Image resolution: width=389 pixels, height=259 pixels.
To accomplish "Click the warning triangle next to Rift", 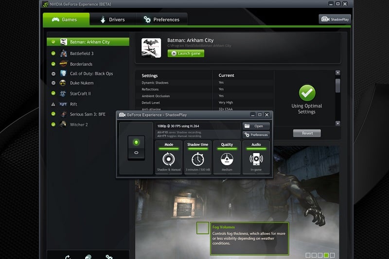I will click(53, 104).
